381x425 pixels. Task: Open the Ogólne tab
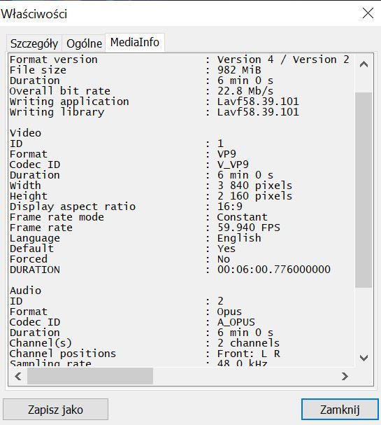(x=84, y=43)
